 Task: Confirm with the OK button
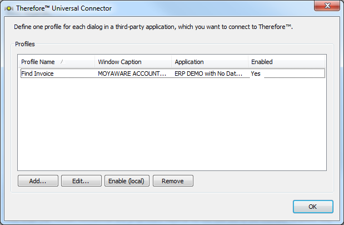click(313, 207)
